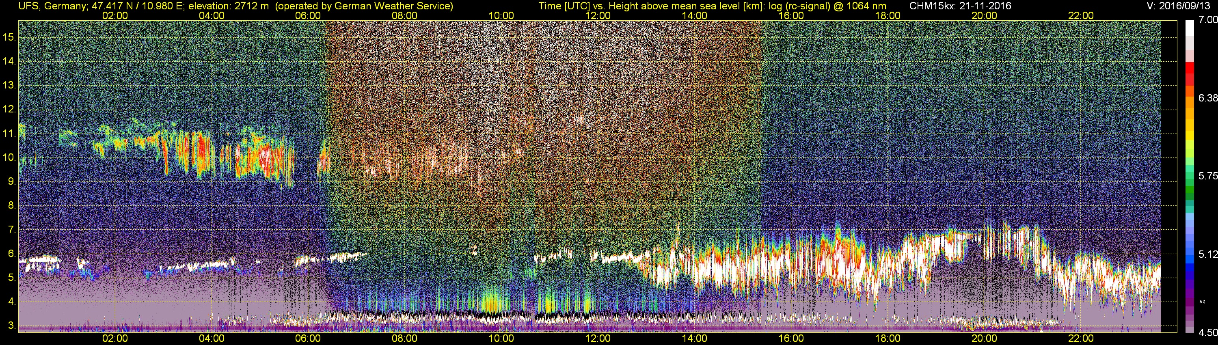
Task: Click '(operated by German Weather Service)' text
Action: coord(364,6)
